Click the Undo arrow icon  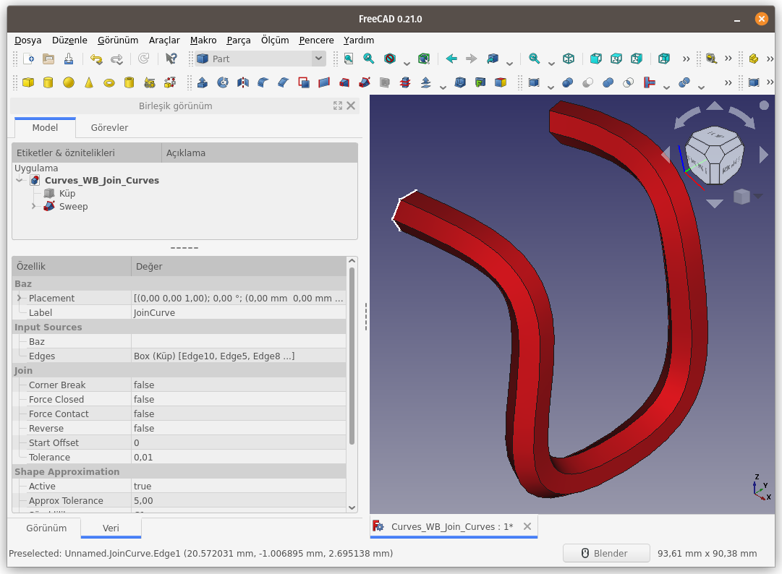(96, 59)
